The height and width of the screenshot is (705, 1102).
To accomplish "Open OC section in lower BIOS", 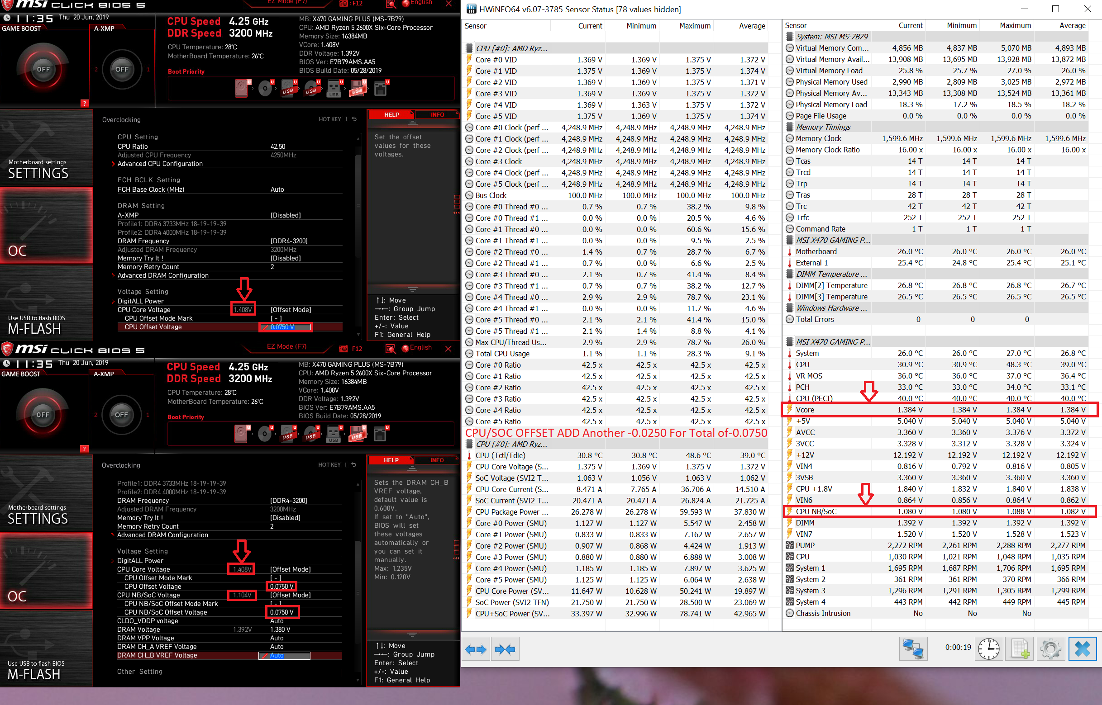I will (x=46, y=570).
